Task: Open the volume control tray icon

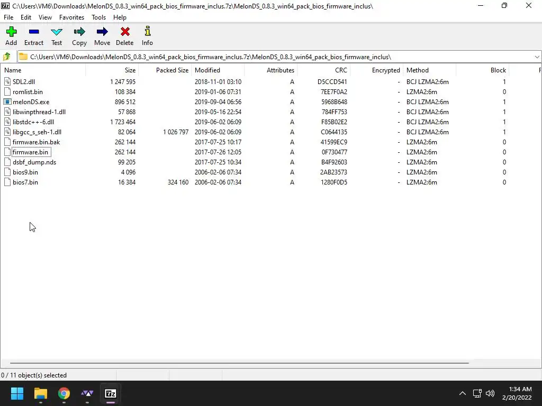Action: click(490, 393)
